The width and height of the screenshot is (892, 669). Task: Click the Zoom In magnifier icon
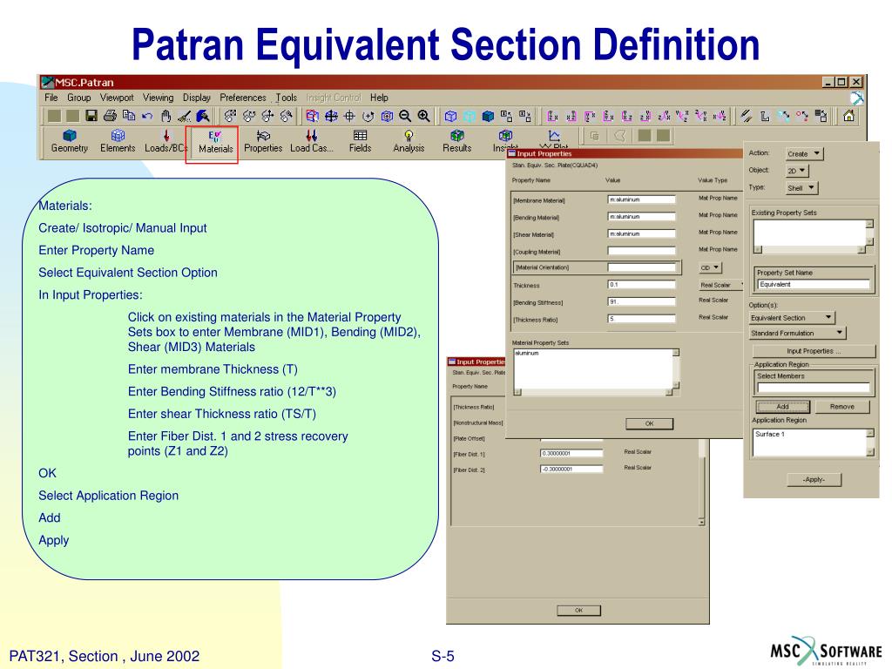[x=424, y=116]
